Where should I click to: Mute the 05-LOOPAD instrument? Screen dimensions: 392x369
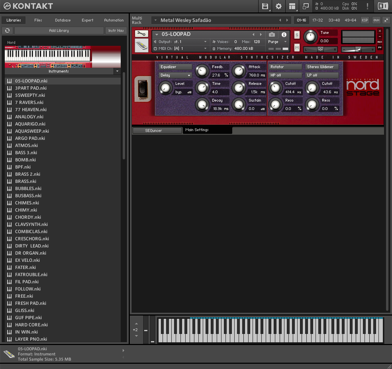pos(297,47)
